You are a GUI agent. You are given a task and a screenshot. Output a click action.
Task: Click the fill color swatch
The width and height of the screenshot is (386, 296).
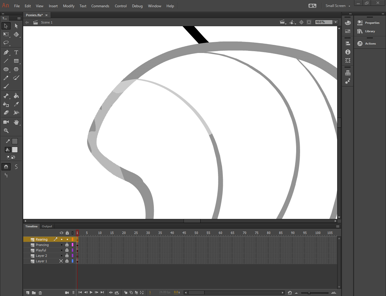click(15, 150)
